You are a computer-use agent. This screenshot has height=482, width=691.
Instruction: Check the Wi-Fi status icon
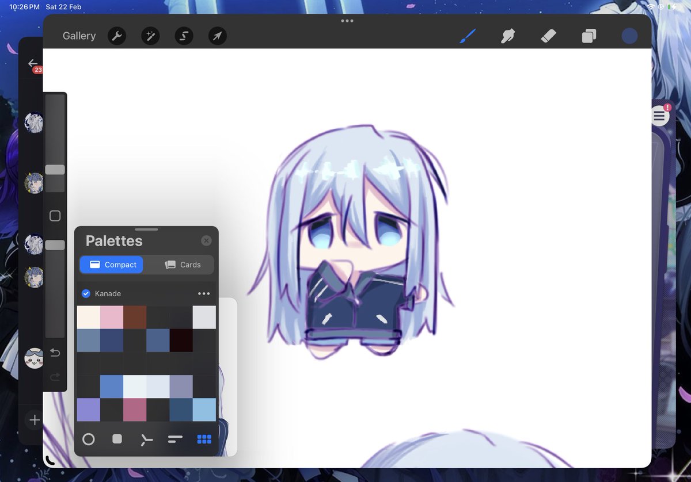point(651,7)
